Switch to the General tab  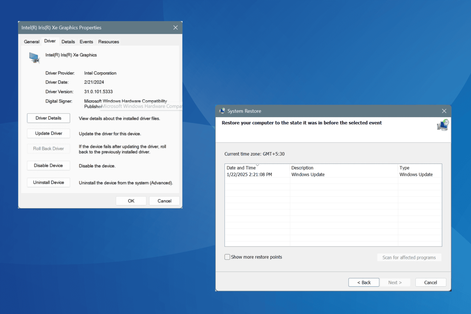(32, 42)
